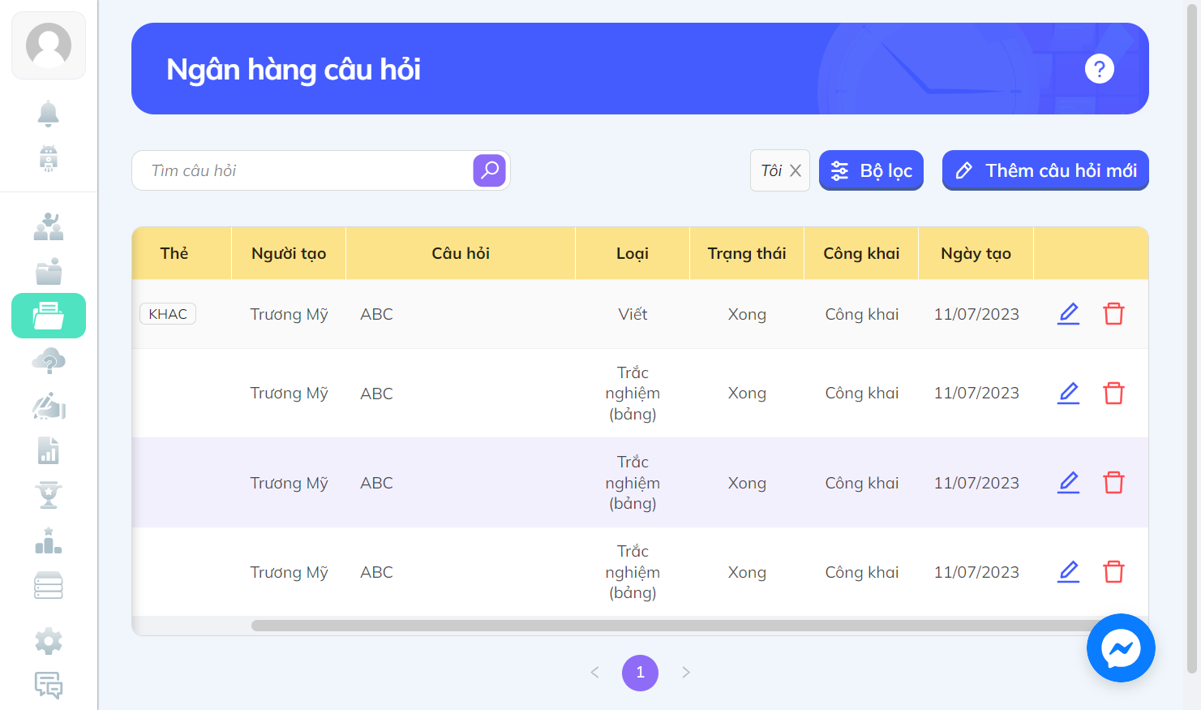Click the help question mark icon
The height and width of the screenshot is (710, 1201).
pyautogui.click(x=1100, y=69)
